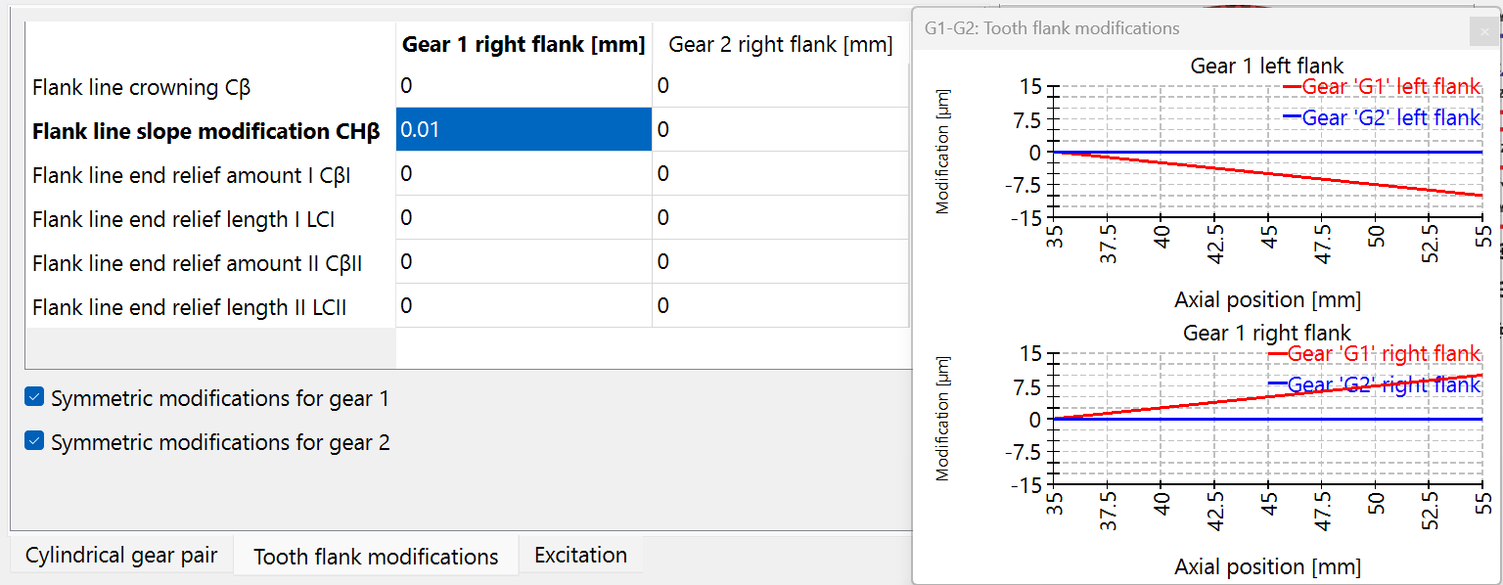Click the highlighted CHβ value 0.01
This screenshot has height=585, width=1503.
[x=524, y=128]
